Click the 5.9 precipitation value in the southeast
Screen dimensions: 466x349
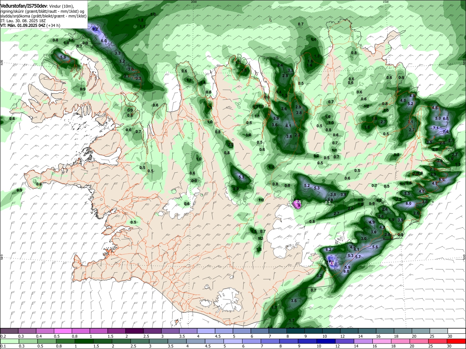point(347,267)
